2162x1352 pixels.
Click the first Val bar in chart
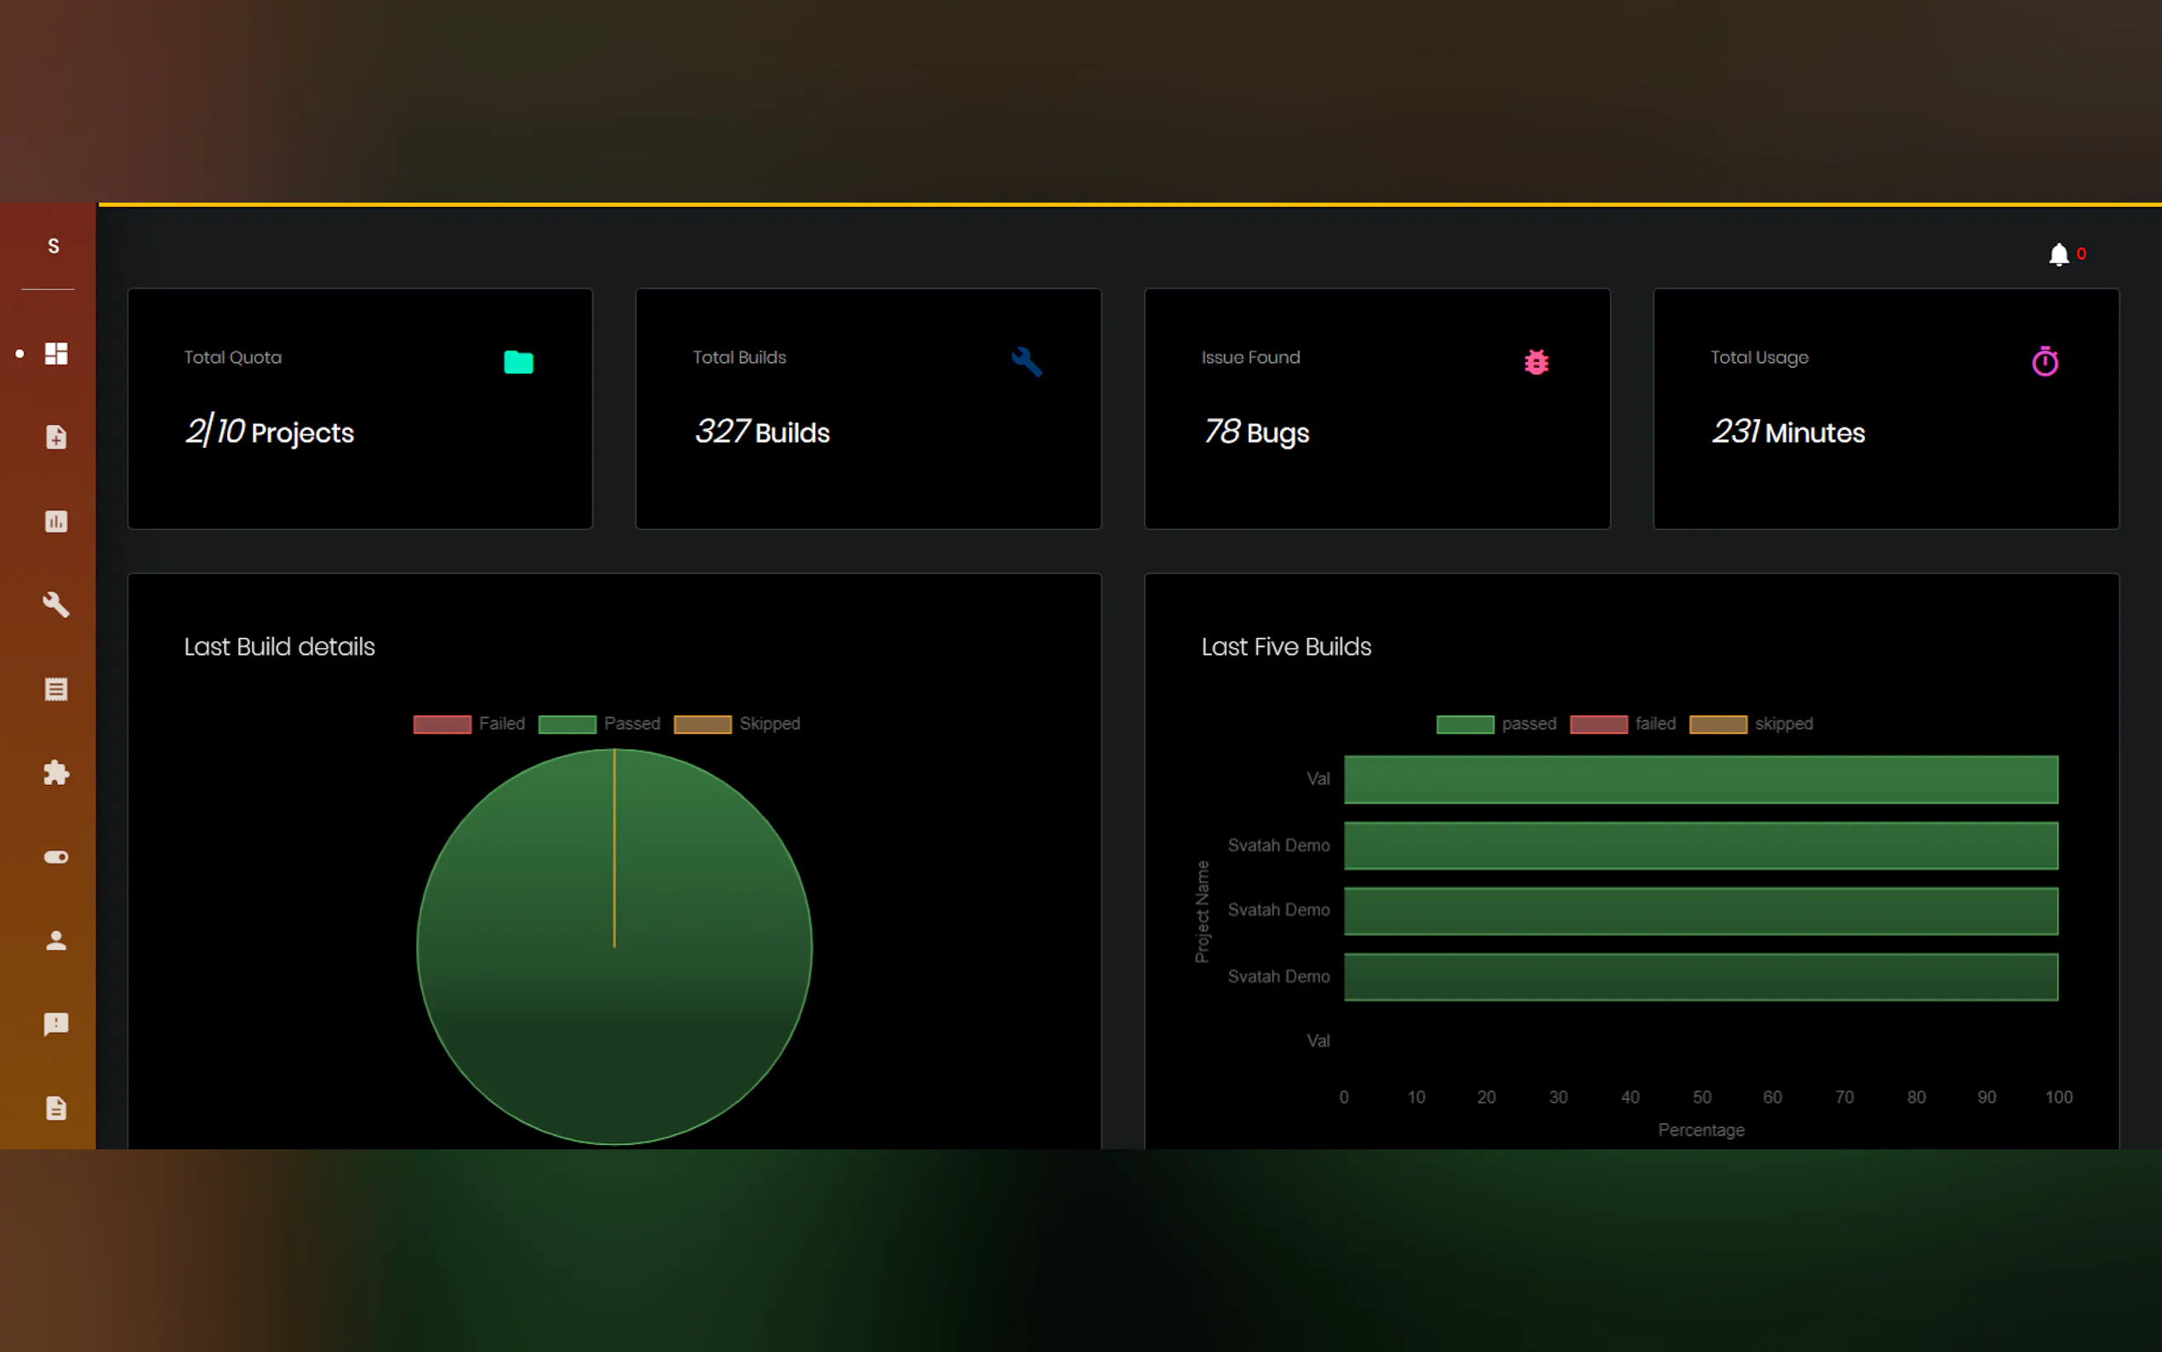click(x=1700, y=780)
